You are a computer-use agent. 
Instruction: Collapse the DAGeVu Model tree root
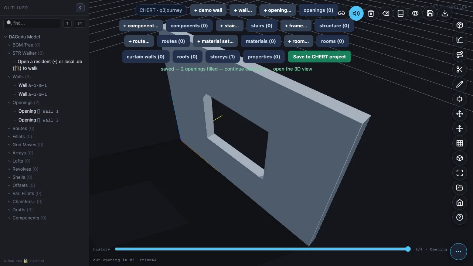[x=6, y=37]
